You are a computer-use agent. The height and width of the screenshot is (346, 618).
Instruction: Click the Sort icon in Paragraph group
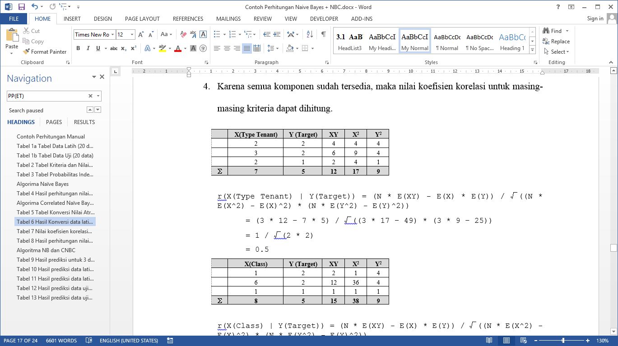310,34
